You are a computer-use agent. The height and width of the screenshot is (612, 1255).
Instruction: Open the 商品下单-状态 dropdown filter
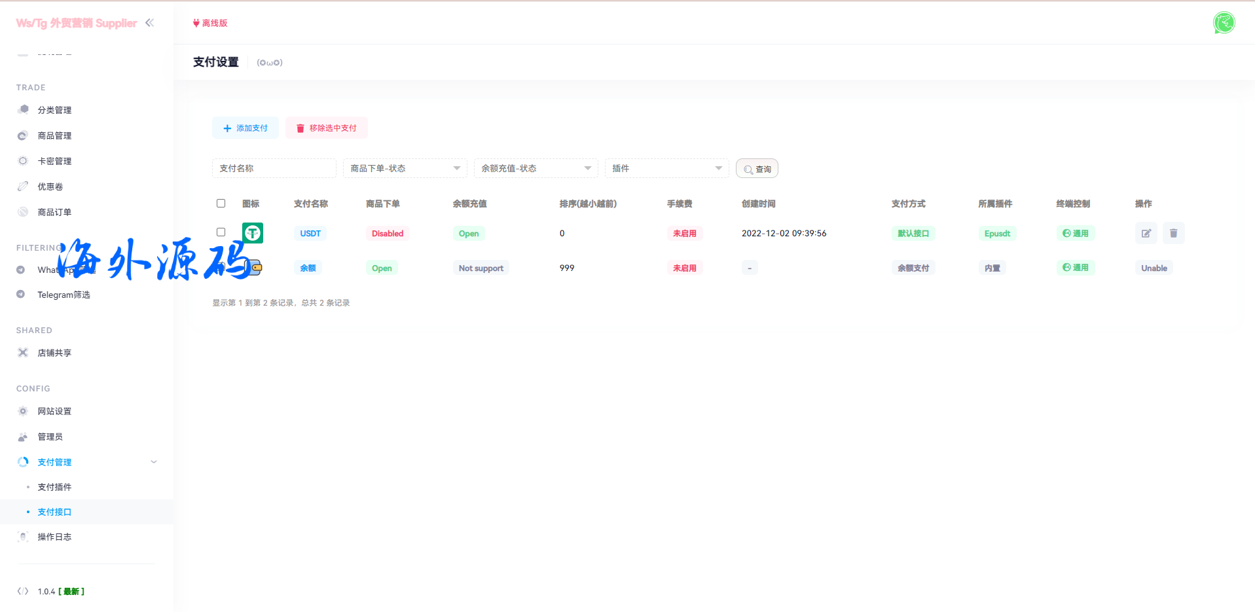point(405,169)
